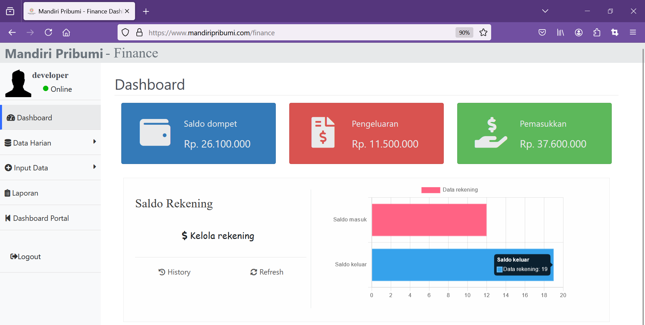Click the Refresh button

(267, 272)
